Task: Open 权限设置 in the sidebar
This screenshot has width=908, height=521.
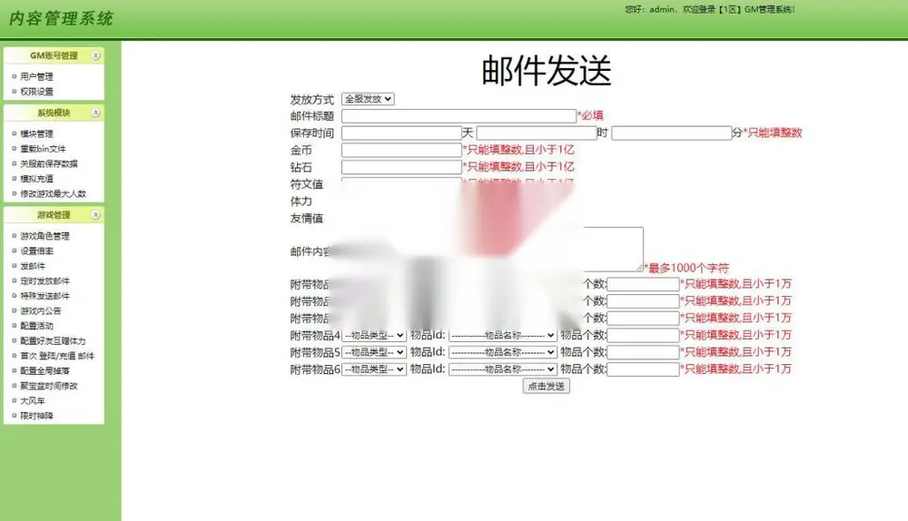Action: click(36, 92)
